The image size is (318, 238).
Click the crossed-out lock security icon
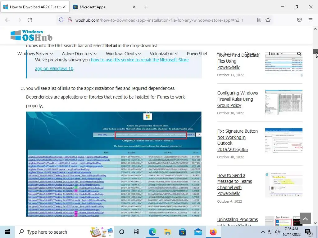tap(70, 20)
